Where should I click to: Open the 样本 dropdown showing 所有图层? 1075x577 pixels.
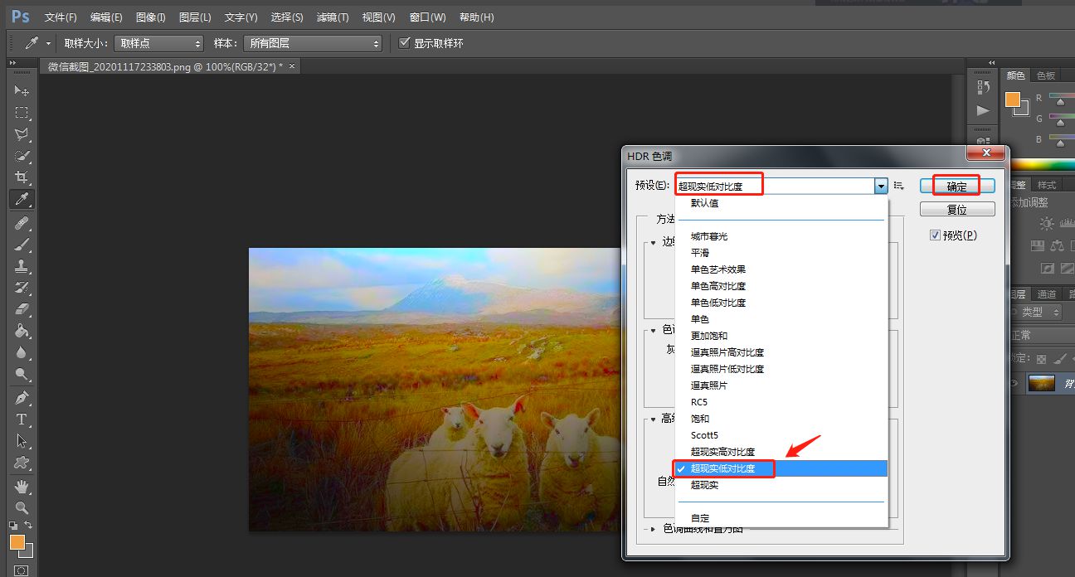314,43
